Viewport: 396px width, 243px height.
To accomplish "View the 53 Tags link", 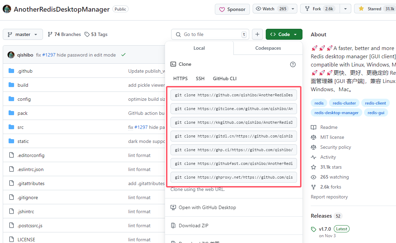I will coord(96,35).
